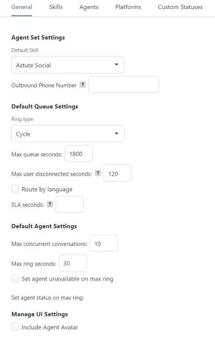Tick the Include Agent Avatar checkbox

pos(15,327)
